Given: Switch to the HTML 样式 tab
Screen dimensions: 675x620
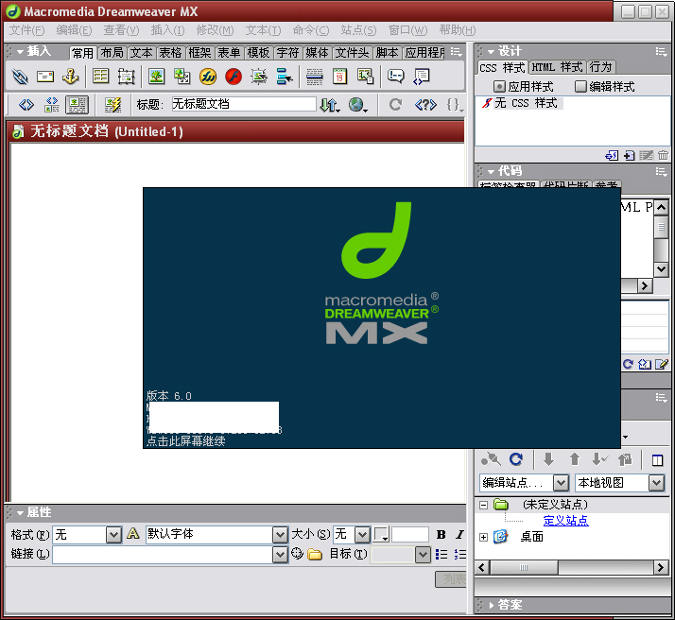Looking at the screenshot, I should (x=557, y=67).
